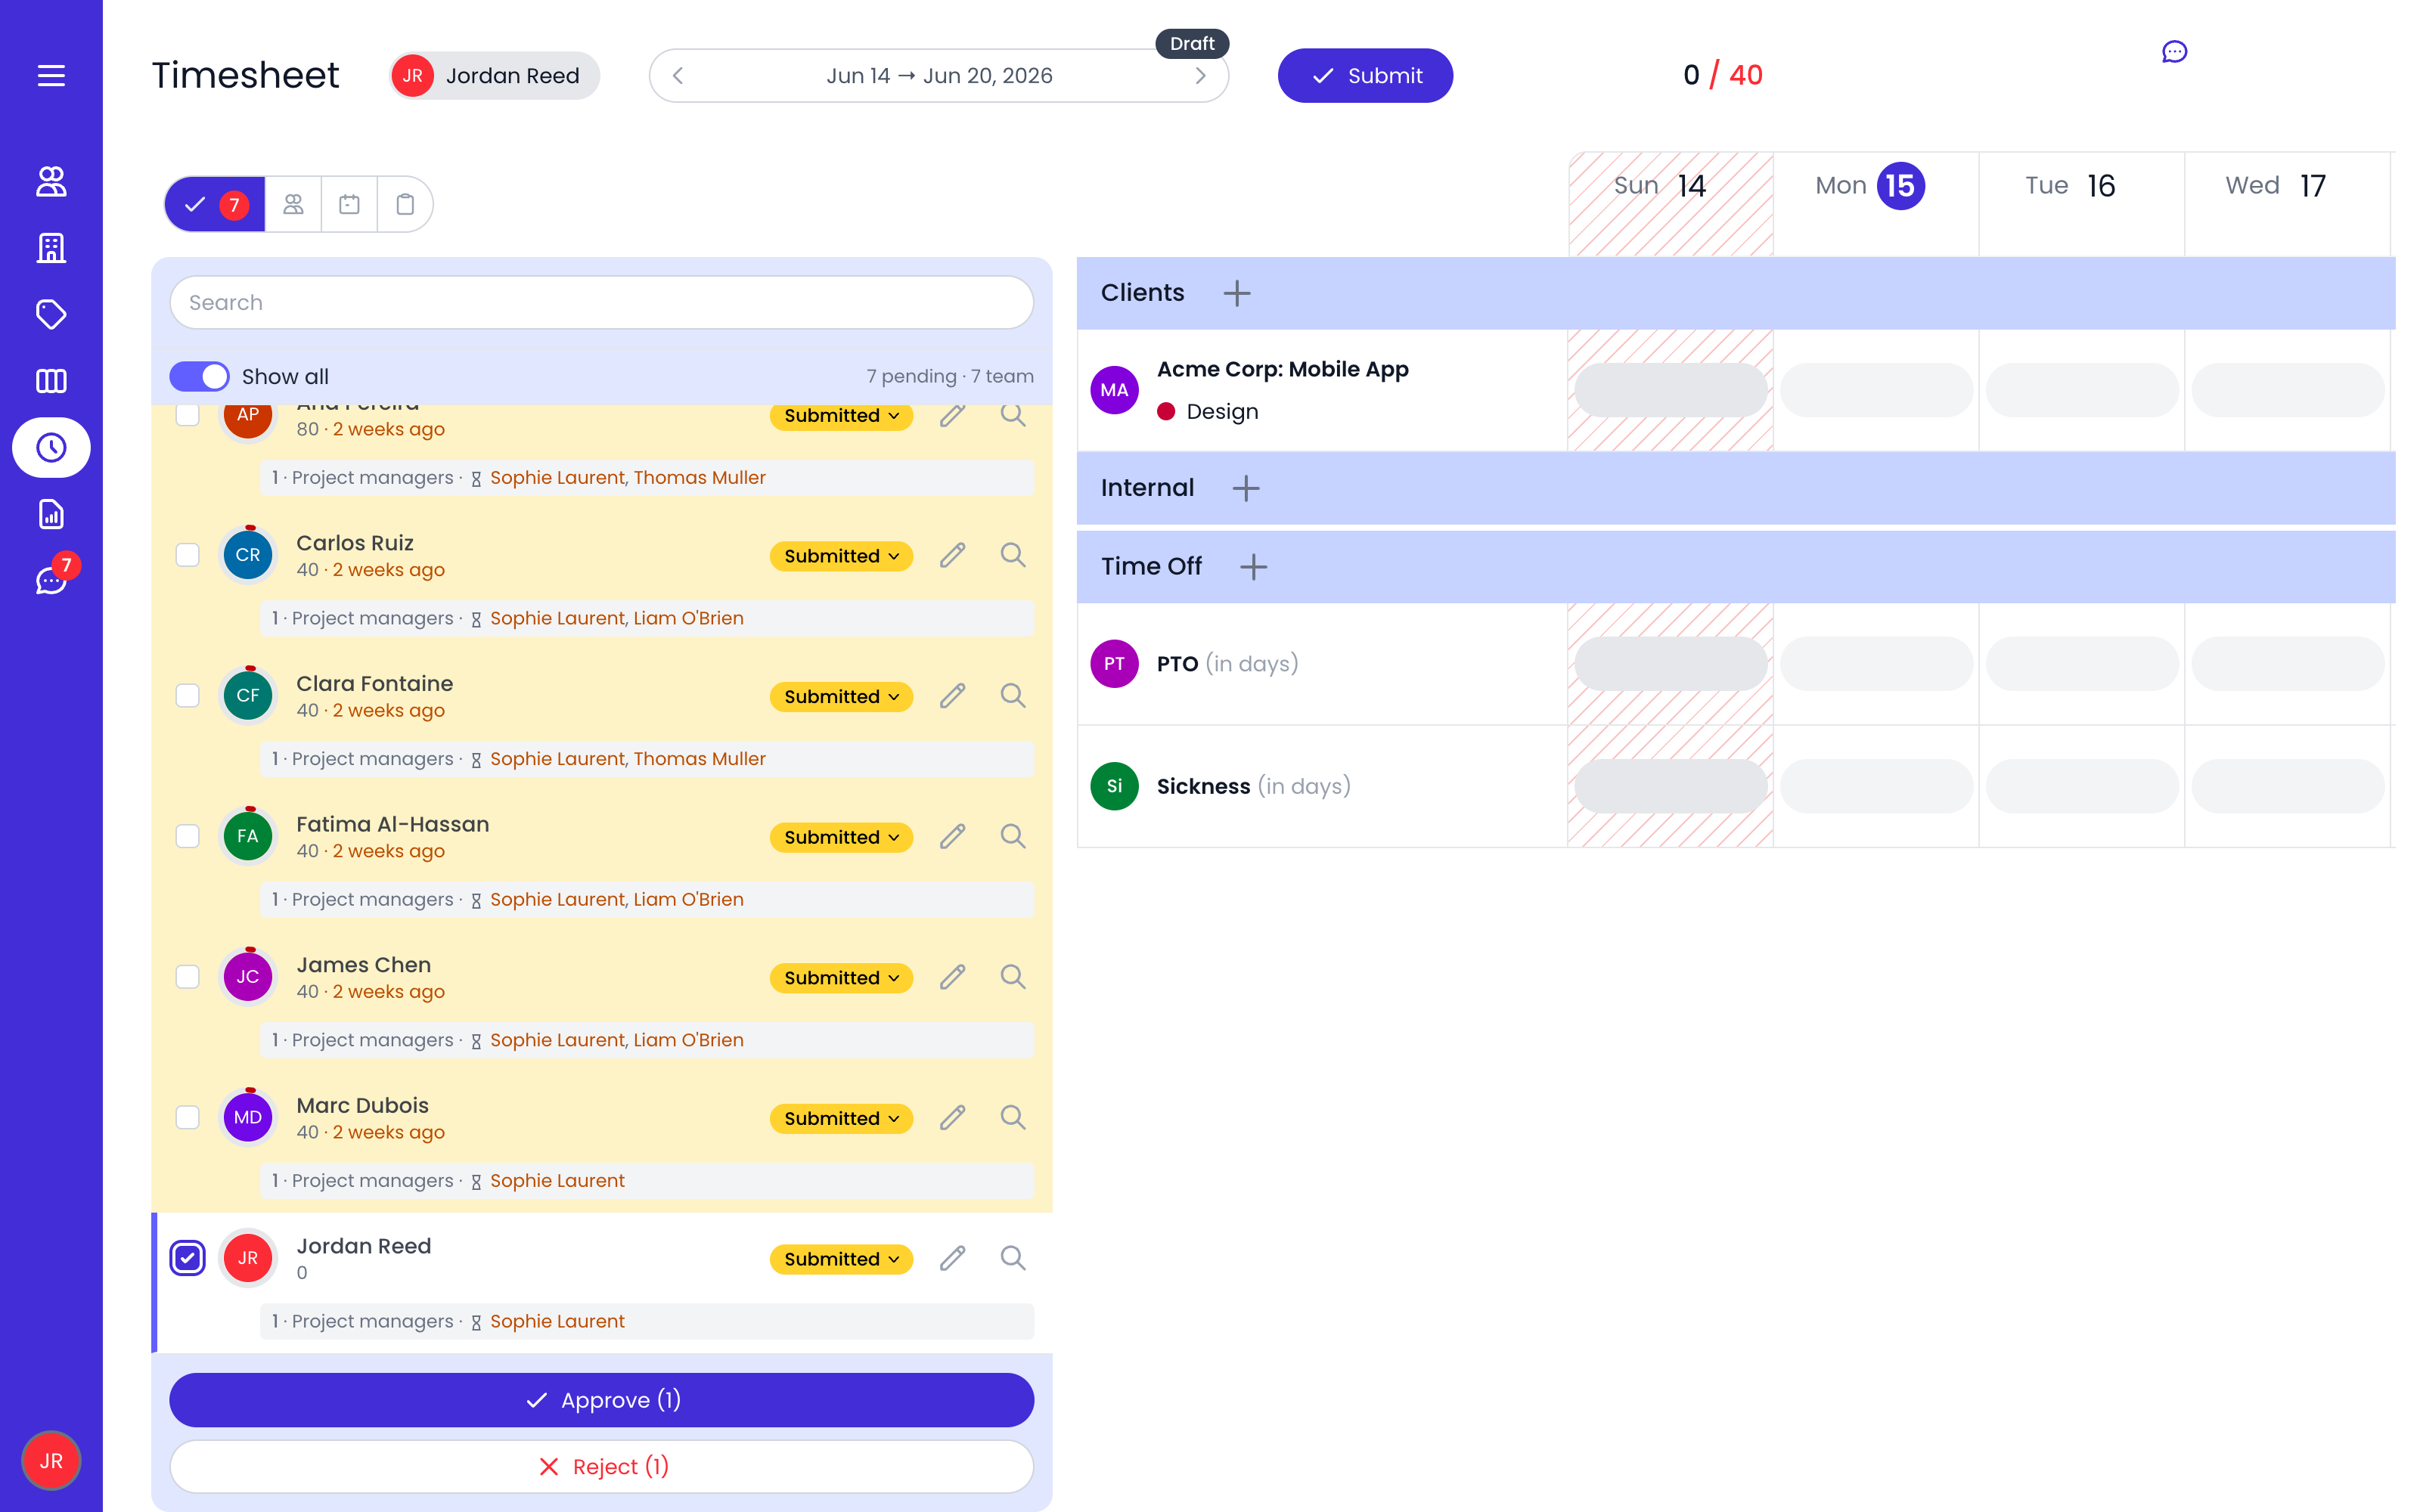Click the Search input field
The image size is (2420, 1512).
pyautogui.click(x=601, y=303)
